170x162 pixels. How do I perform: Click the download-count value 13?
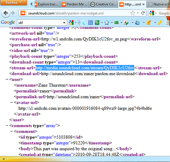coord(78,62)
